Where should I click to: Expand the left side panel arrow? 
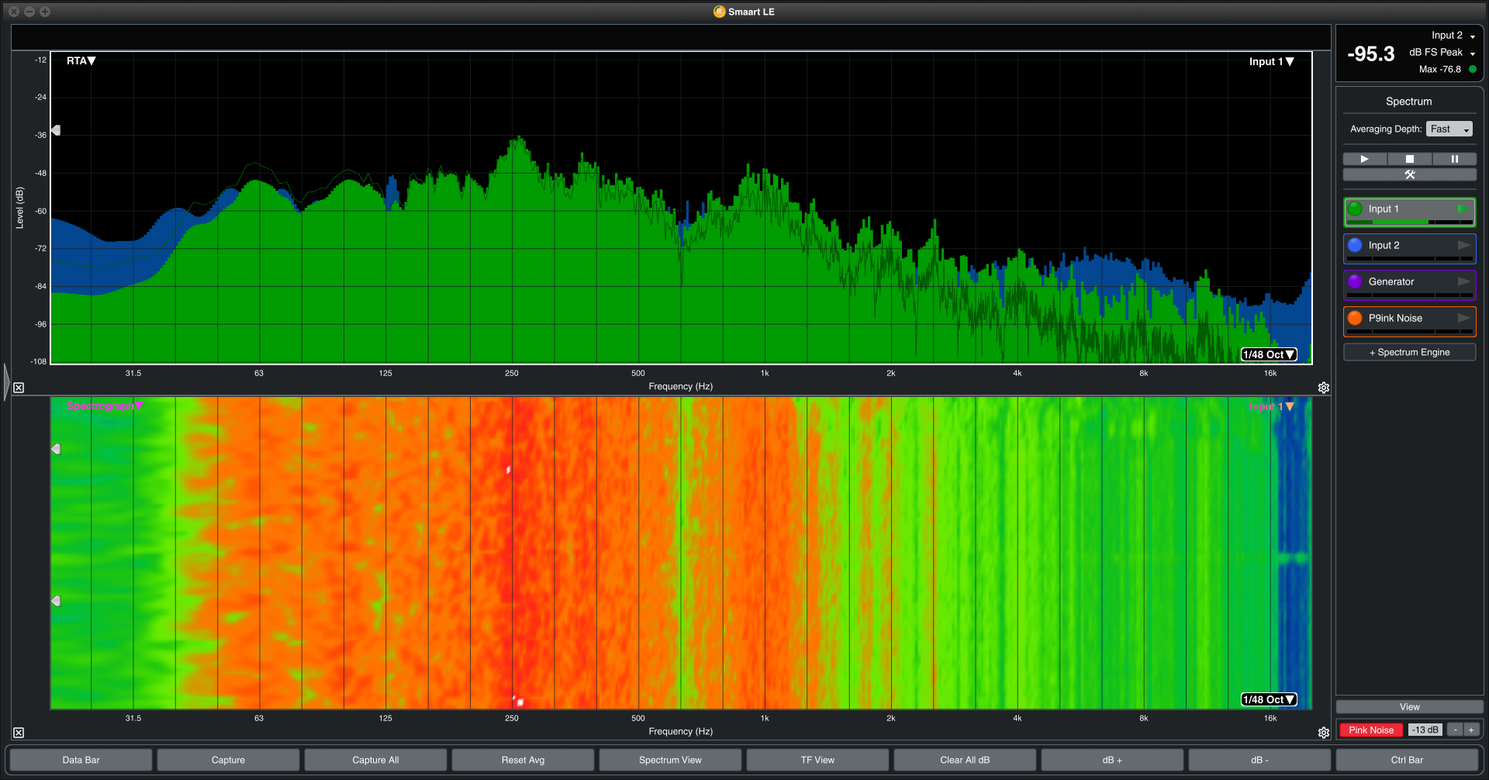pyautogui.click(x=6, y=382)
